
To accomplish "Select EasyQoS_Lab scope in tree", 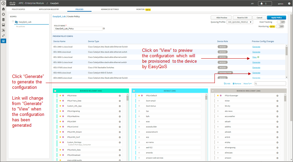I will click(x=25, y=22).
